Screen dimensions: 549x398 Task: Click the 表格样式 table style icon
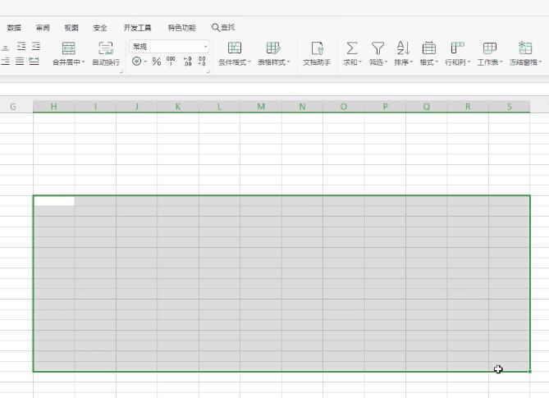(x=273, y=48)
